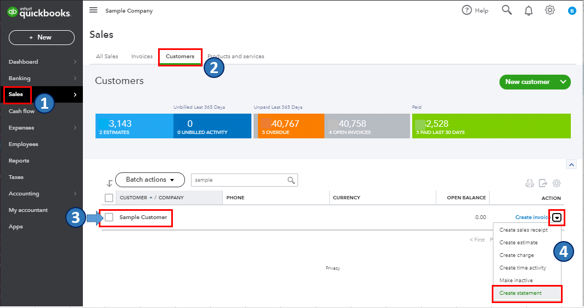Filter by the green Paid Last 30 Days bar
The width and height of the screenshot is (584, 308).
click(491, 126)
